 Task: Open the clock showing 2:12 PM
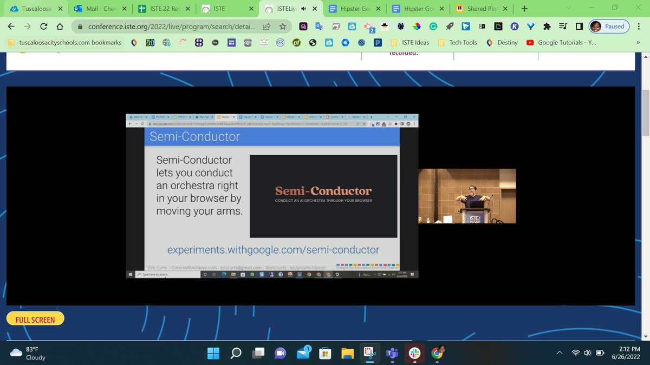pyautogui.click(x=627, y=353)
